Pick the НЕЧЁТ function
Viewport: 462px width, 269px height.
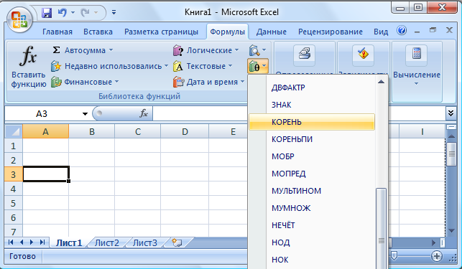[x=312, y=225]
